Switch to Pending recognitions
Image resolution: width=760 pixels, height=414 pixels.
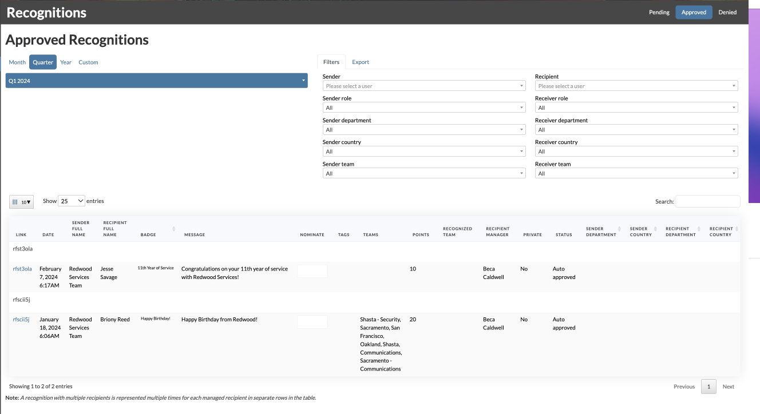[659, 12]
